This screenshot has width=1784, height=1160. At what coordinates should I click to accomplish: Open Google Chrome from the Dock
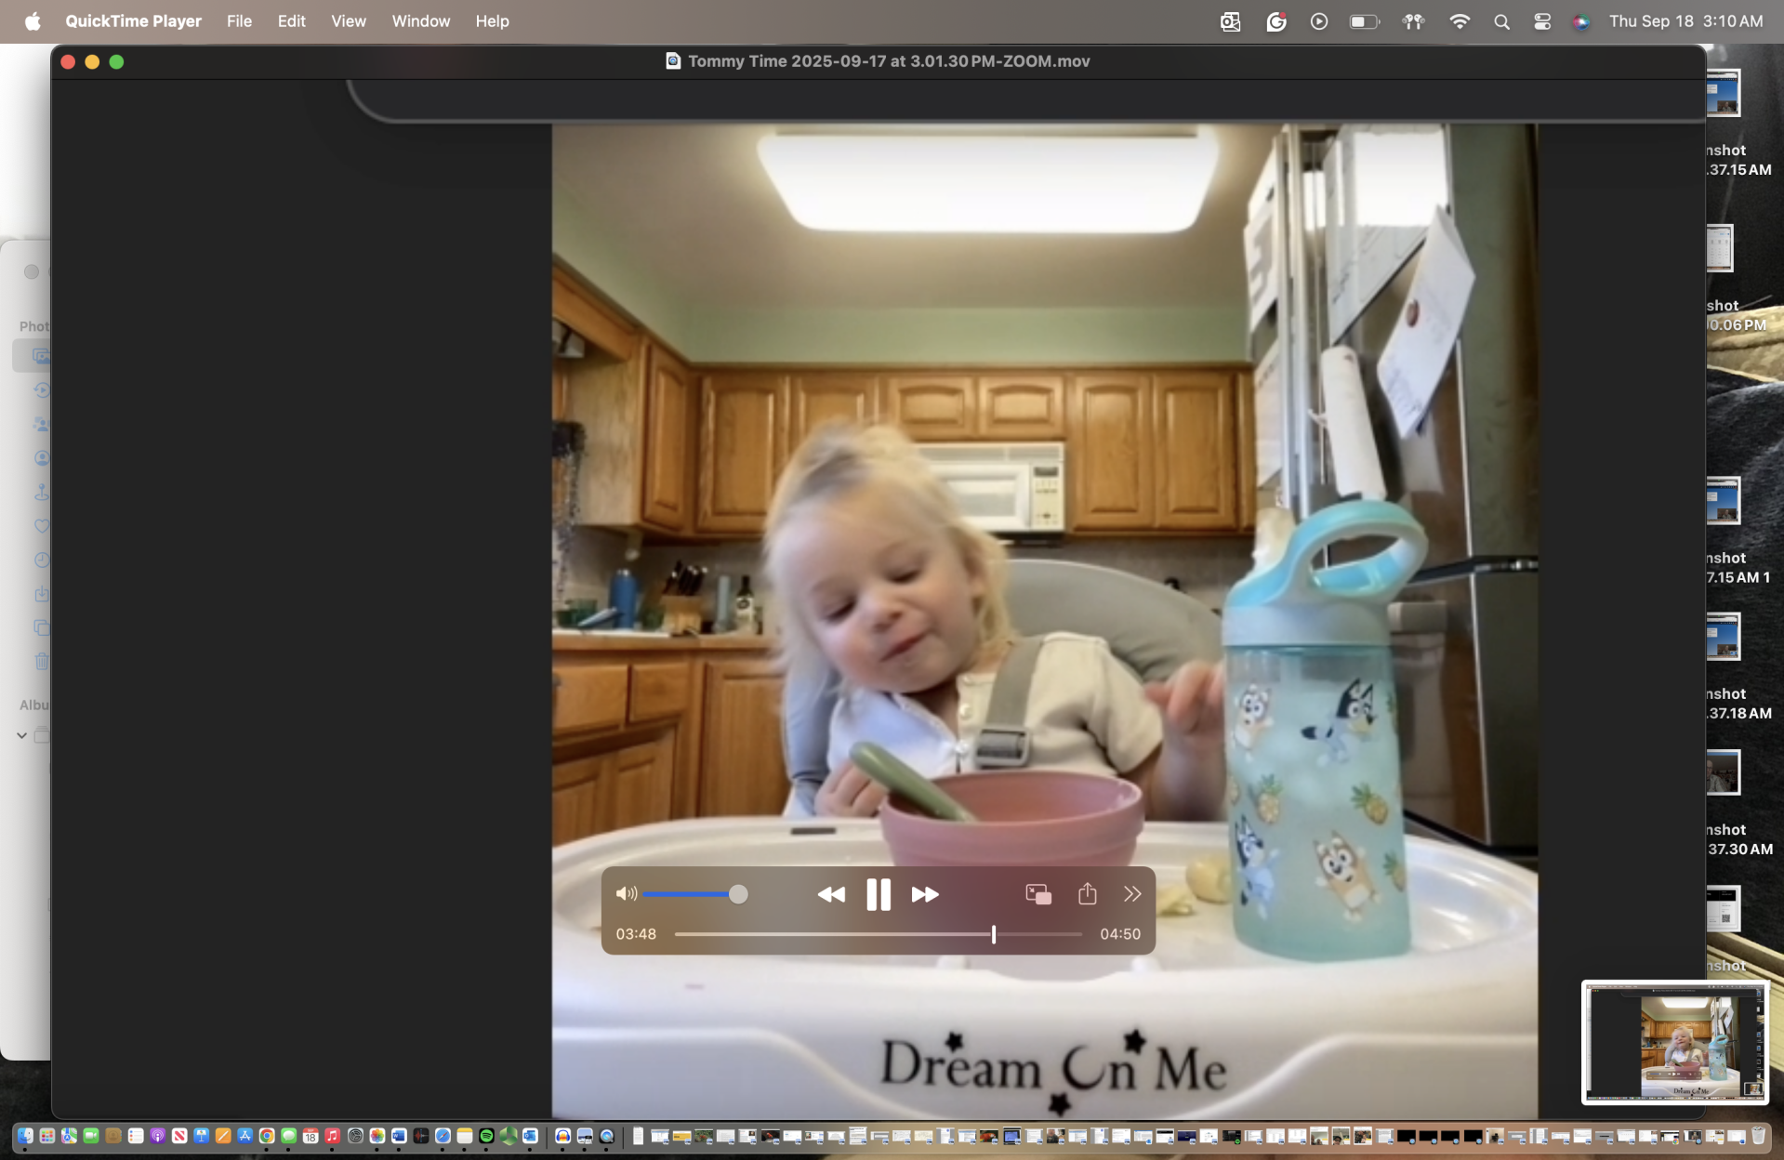coord(267,1136)
